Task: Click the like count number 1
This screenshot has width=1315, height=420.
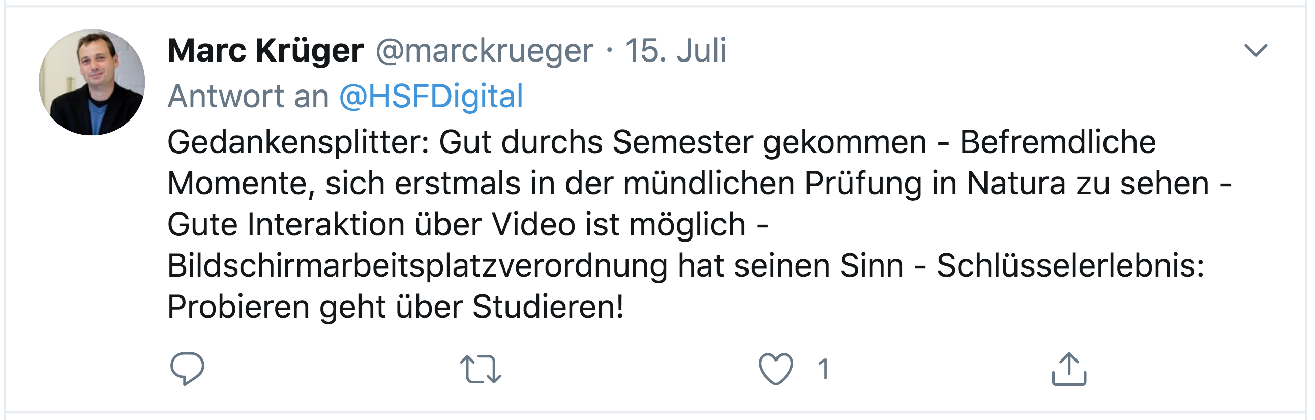Action: point(823,369)
